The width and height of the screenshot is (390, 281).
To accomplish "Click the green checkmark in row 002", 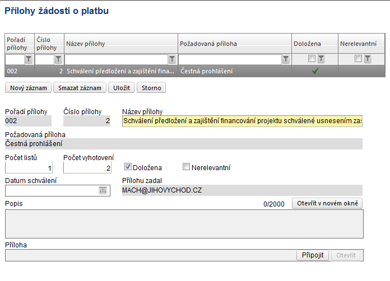I will pos(315,71).
